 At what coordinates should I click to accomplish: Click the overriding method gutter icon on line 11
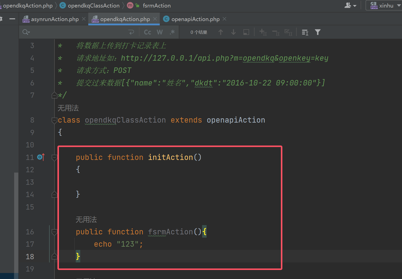(41, 157)
